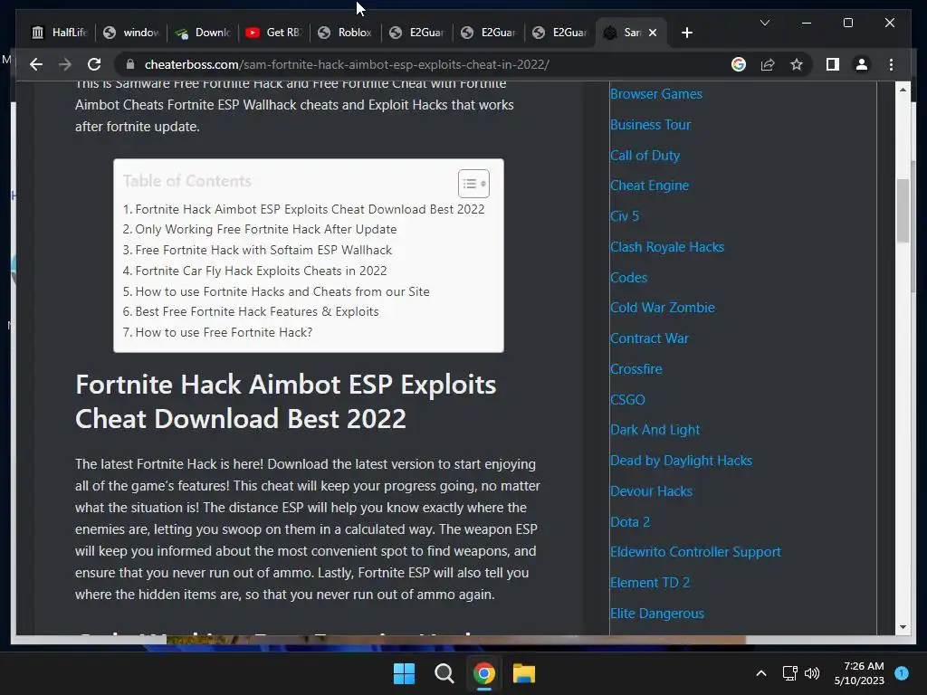Open the Cold War Zombie category
Image resolution: width=927 pixels, height=695 pixels.
[662, 308]
